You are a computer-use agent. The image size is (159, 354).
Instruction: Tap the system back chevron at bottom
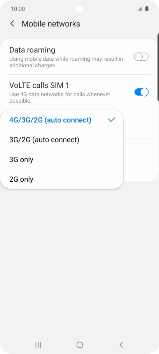tap(121, 345)
